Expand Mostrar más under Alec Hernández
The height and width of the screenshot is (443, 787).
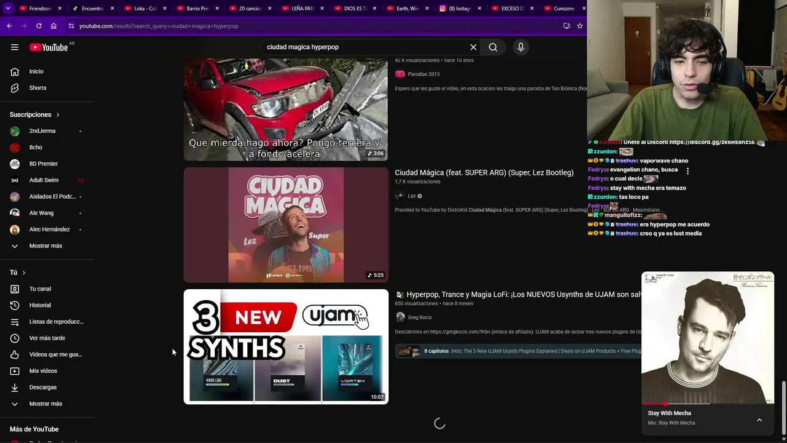click(x=47, y=246)
